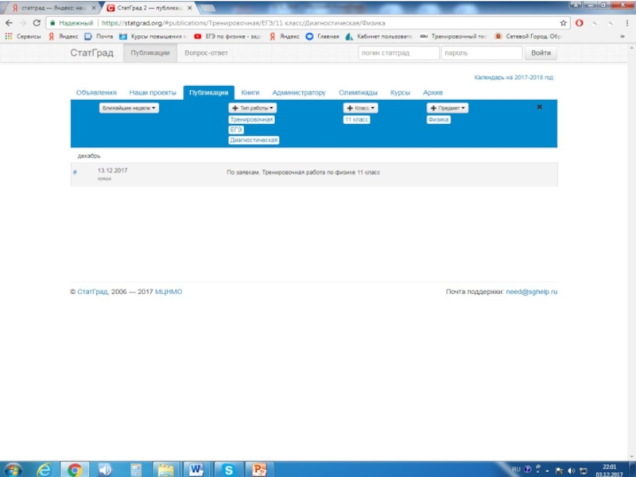Image resolution: width=636 pixels, height=477 pixels.
Task: Remove the 11 класс filter tag
Action: (356, 120)
